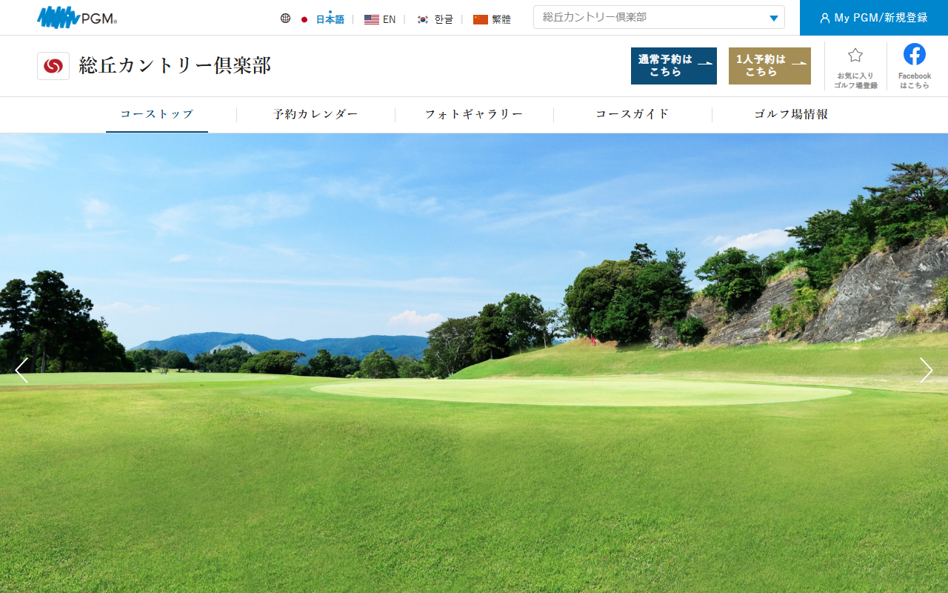Click the 総丘カントリー倶楽部 title text
This screenshot has width=948, height=593.
click(x=175, y=66)
